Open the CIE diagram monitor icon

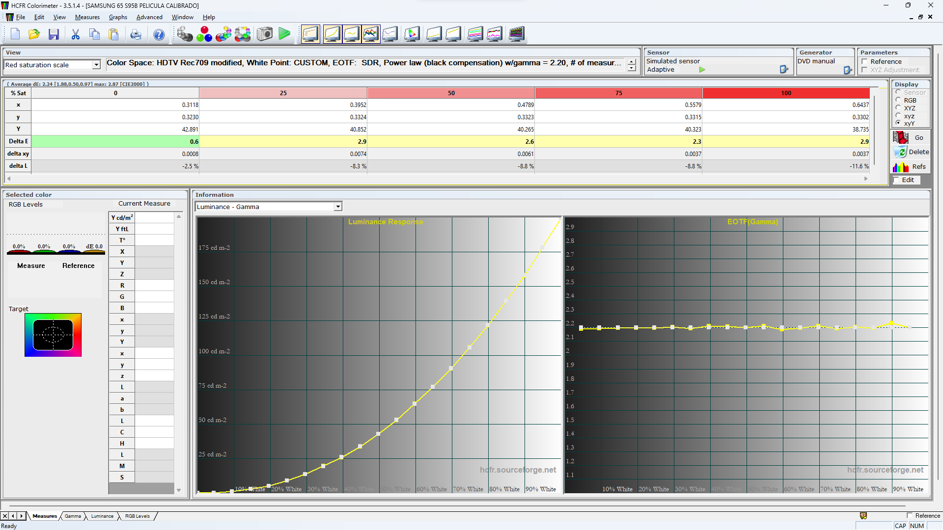[x=412, y=34]
